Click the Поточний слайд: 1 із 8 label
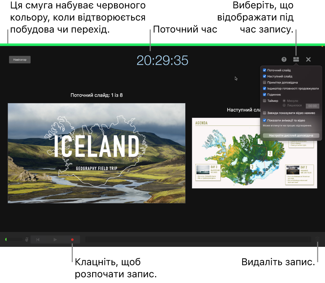Screen dimensions: 325x283 click(97, 95)
